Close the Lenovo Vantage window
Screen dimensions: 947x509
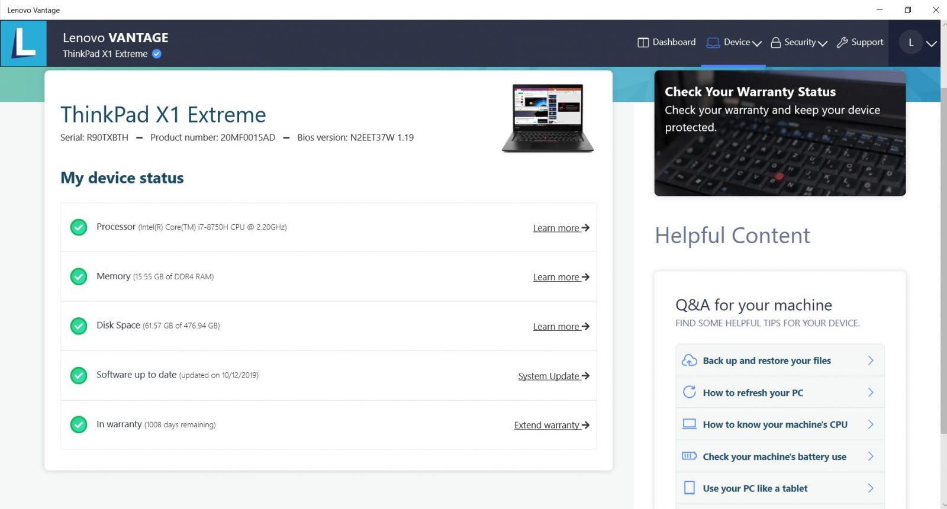936,10
